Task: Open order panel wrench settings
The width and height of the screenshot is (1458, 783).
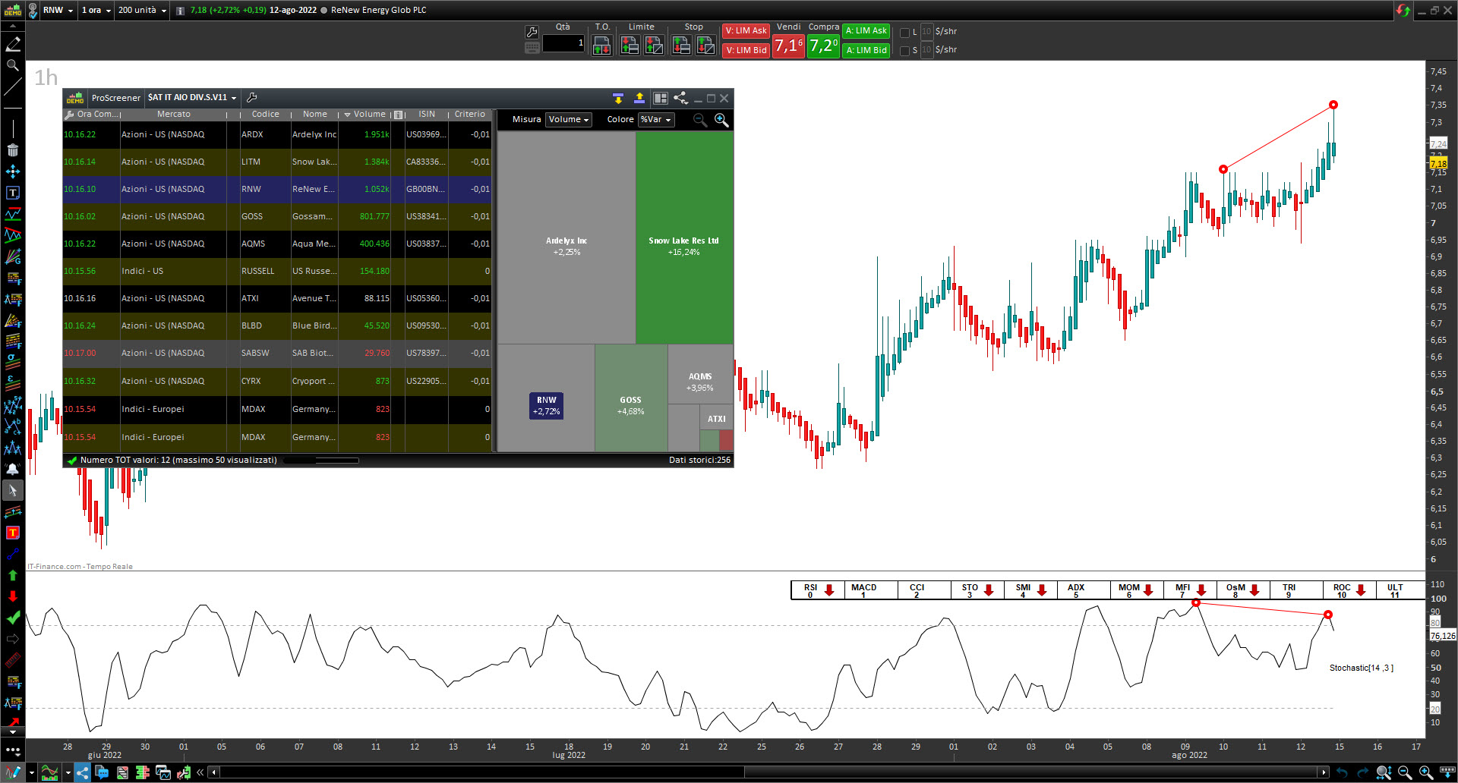Action: pyautogui.click(x=532, y=32)
